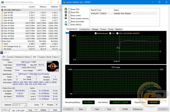The width and height of the screenshot is (170, 112).
Task: Enable the Stress GPU(s) checkbox
Action: pos(69,24)
